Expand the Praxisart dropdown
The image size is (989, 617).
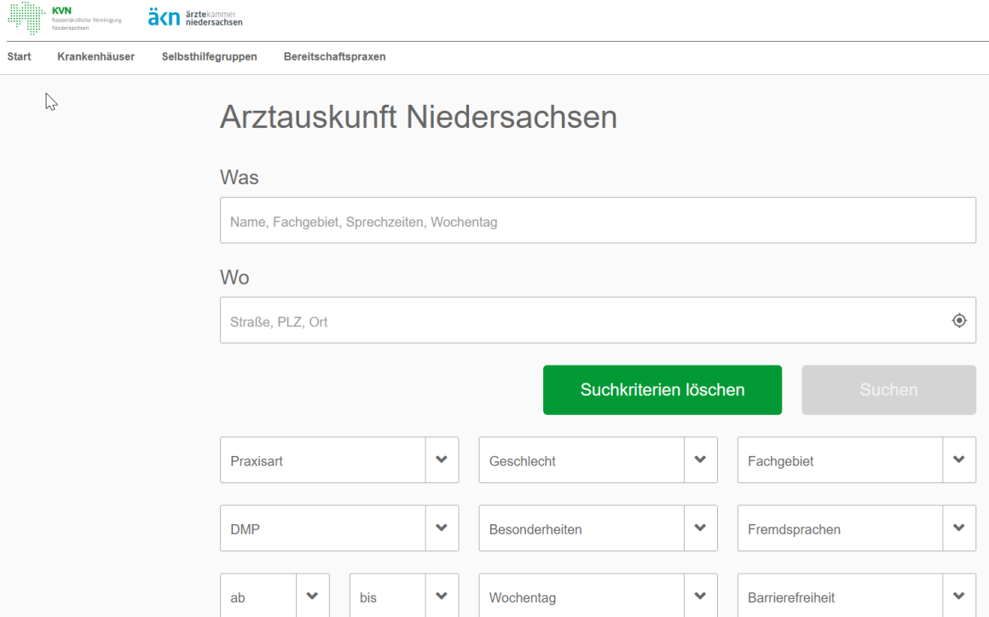338,460
